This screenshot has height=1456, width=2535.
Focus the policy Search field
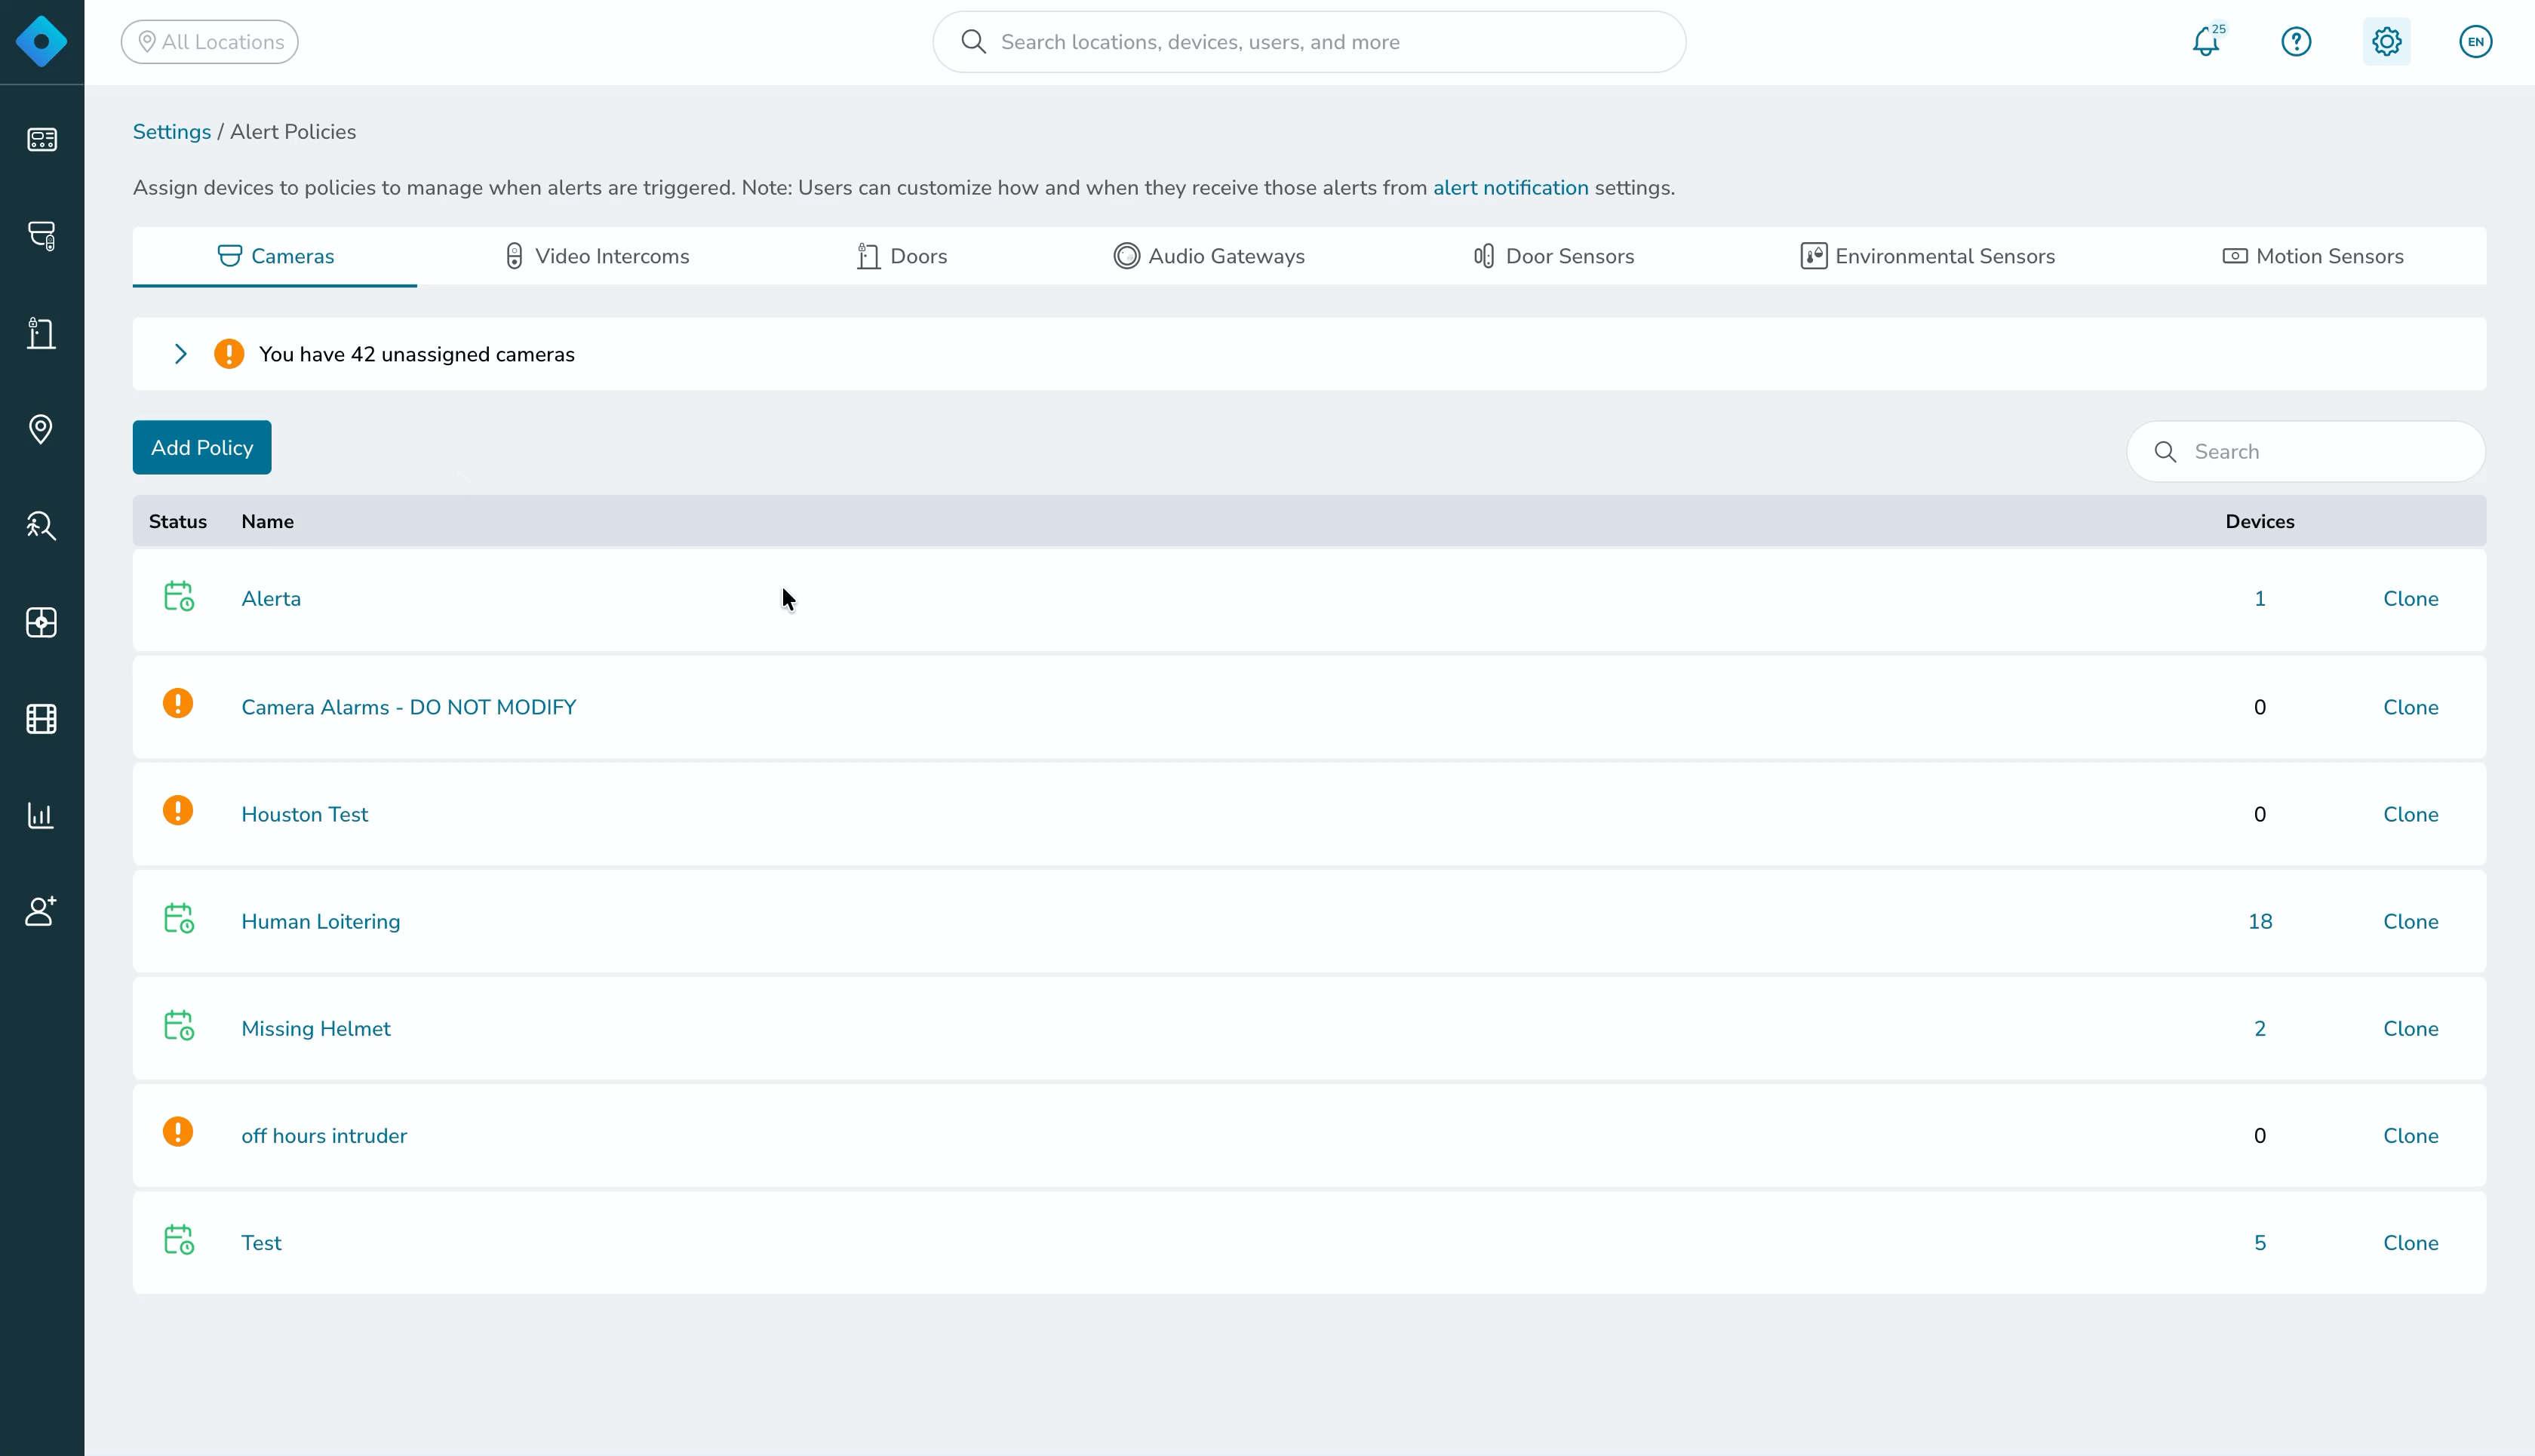pyautogui.click(x=2306, y=452)
